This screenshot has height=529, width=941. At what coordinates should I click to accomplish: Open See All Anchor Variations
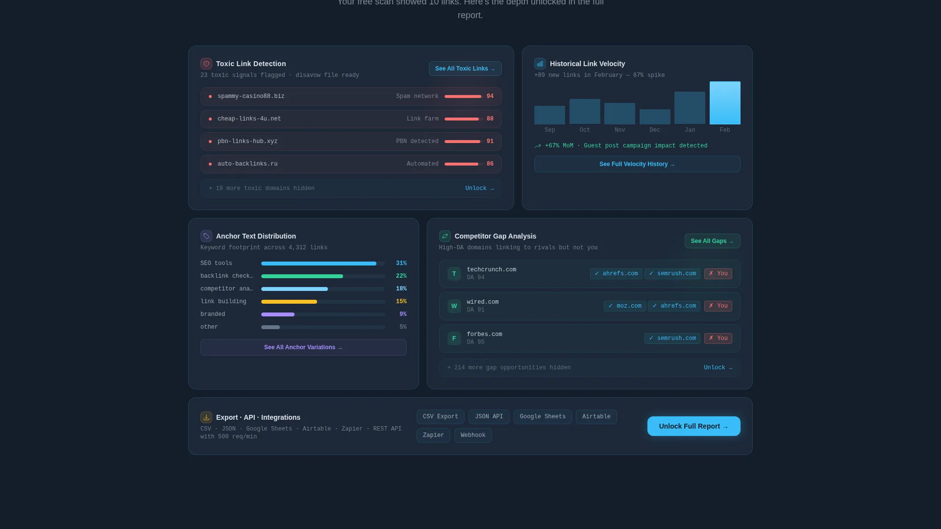[303, 347]
